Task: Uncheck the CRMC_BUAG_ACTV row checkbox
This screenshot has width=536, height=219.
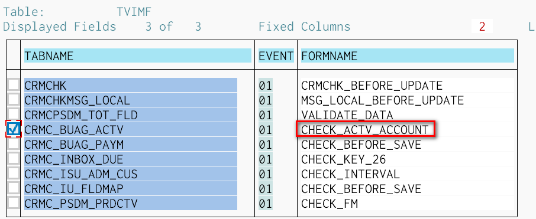Action: click(14, 129)
